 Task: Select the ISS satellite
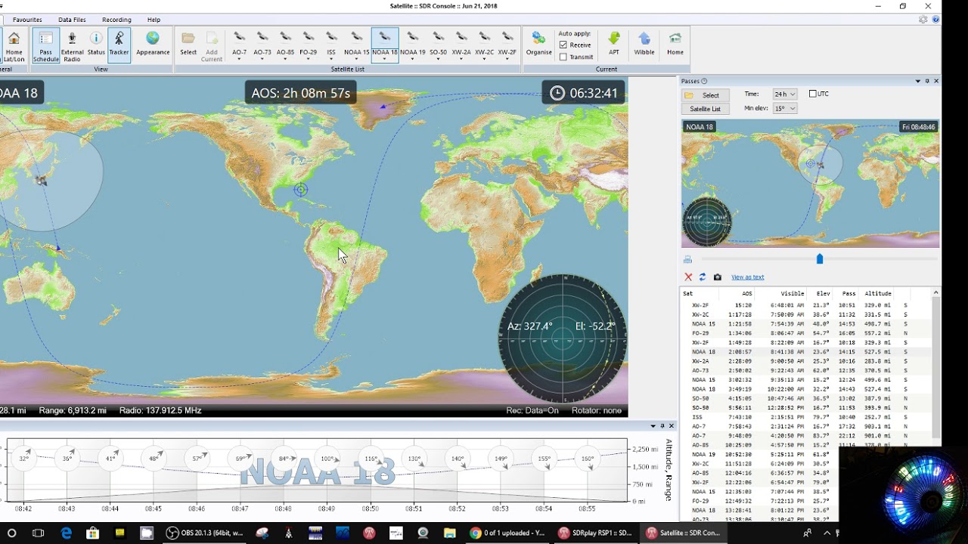coord(331,46)
